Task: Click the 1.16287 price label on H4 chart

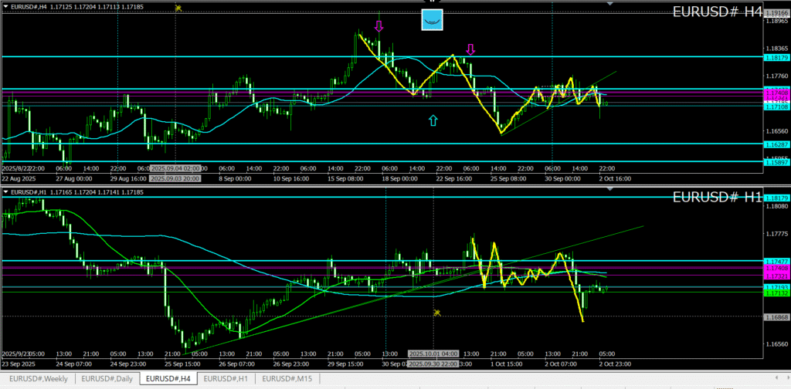Action: 776,144
